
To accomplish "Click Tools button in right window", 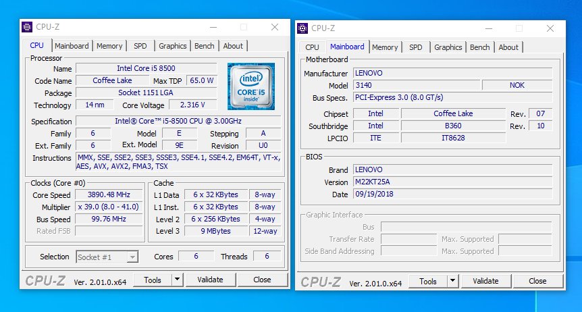I will tap(428, 282).
